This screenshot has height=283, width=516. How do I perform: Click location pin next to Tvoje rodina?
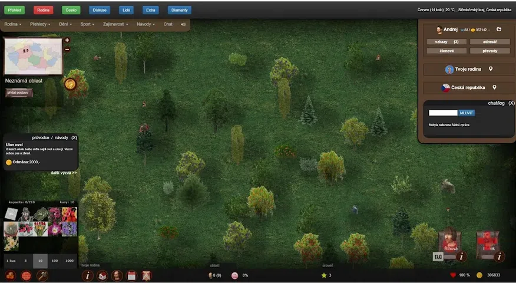coord(491,69)
